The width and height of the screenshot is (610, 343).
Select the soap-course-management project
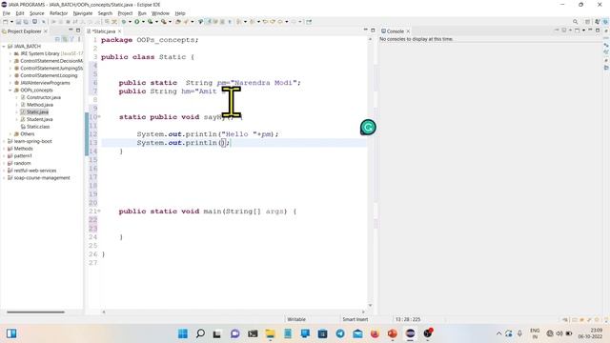(42, 178)
